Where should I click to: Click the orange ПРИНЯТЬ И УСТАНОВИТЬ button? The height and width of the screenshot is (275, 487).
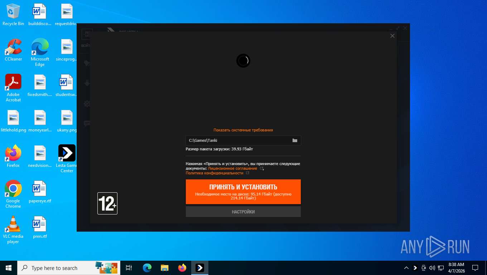pos(243,192)
